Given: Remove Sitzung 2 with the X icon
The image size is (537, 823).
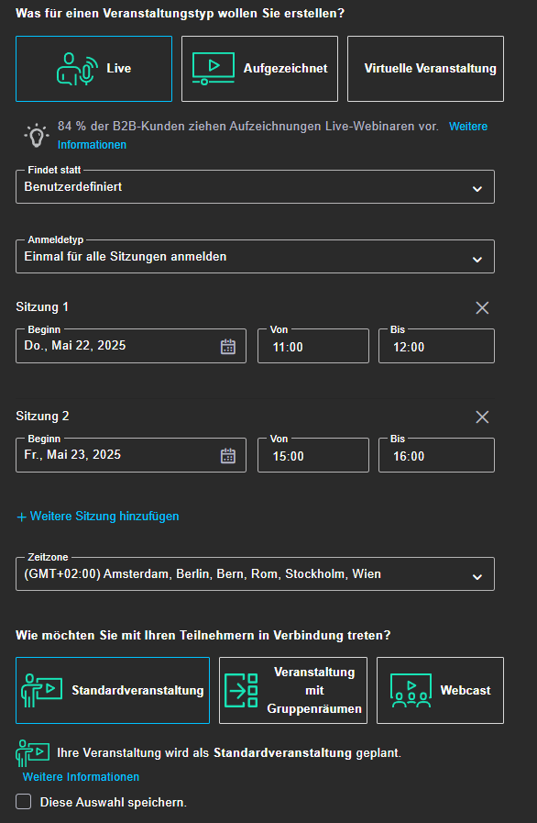Looking at the screenshot, I should [x=482, y=417].
